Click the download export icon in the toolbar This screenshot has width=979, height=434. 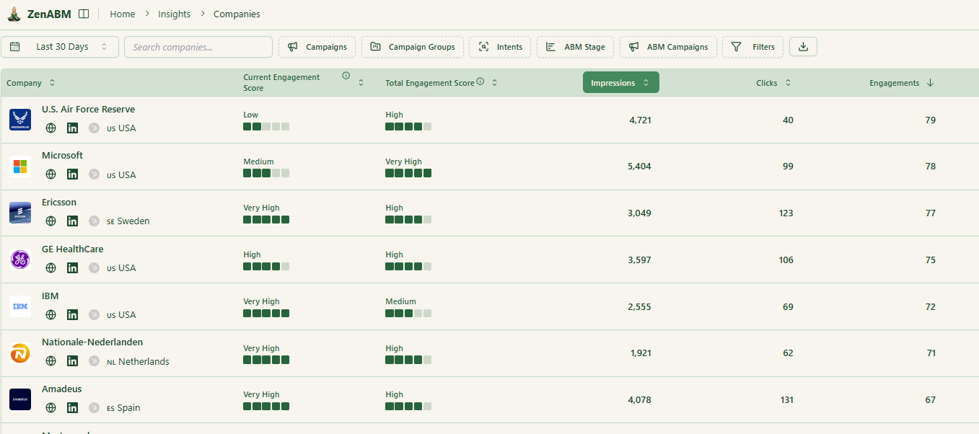(802, 45)
